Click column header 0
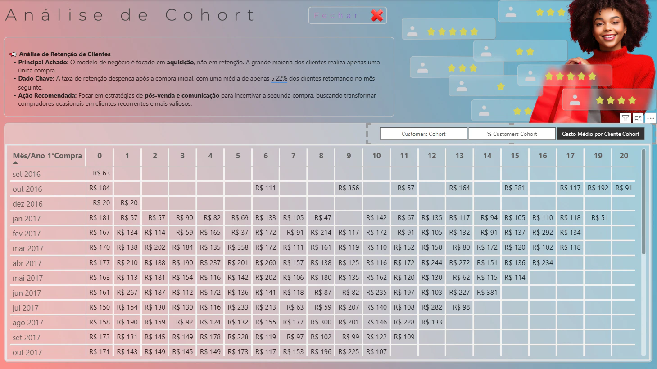The width and height of the screenshot is (657, 369). tap(100, 156)
